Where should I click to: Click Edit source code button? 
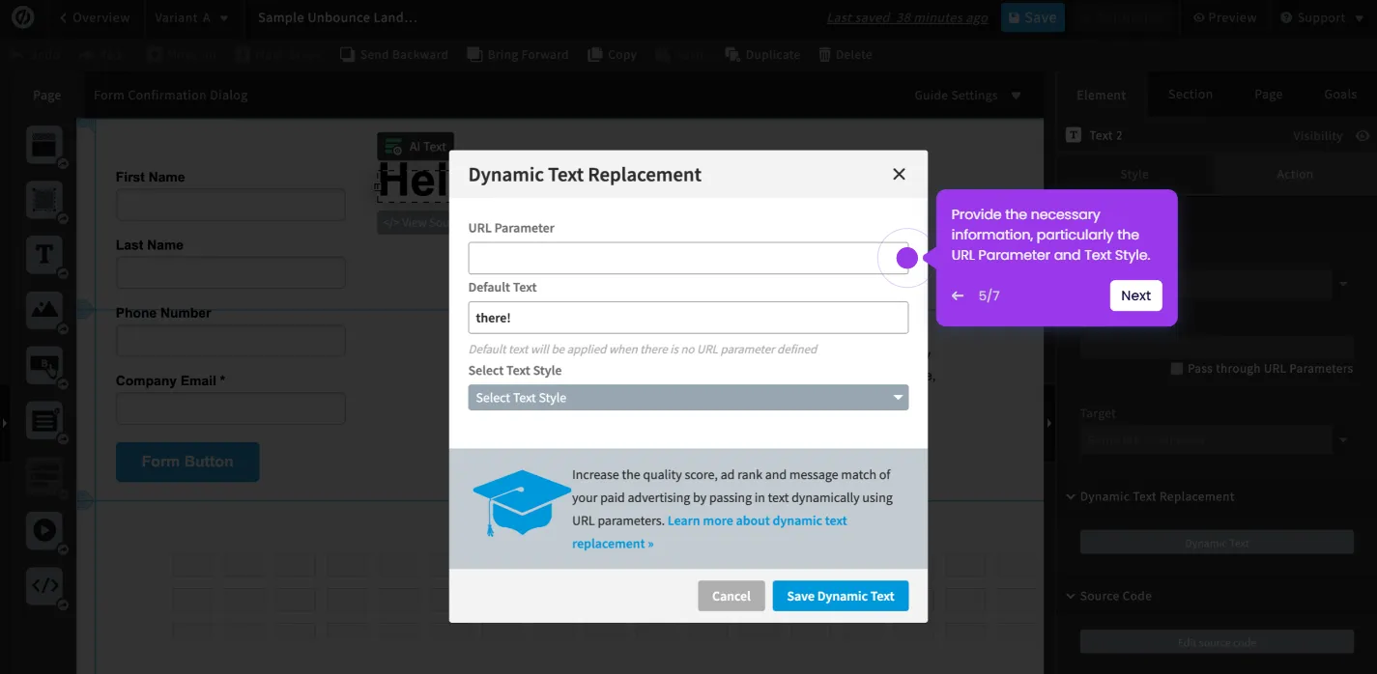click(x=1217, y=642)
